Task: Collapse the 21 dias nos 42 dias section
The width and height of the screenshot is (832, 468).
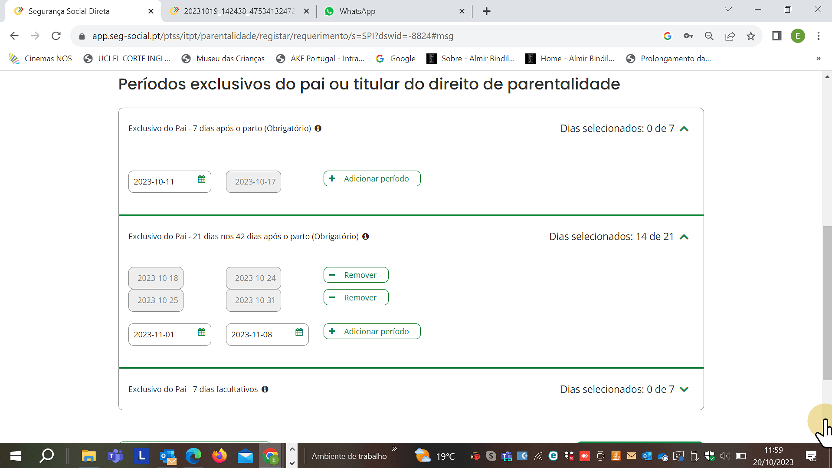Action: point(684,237)
